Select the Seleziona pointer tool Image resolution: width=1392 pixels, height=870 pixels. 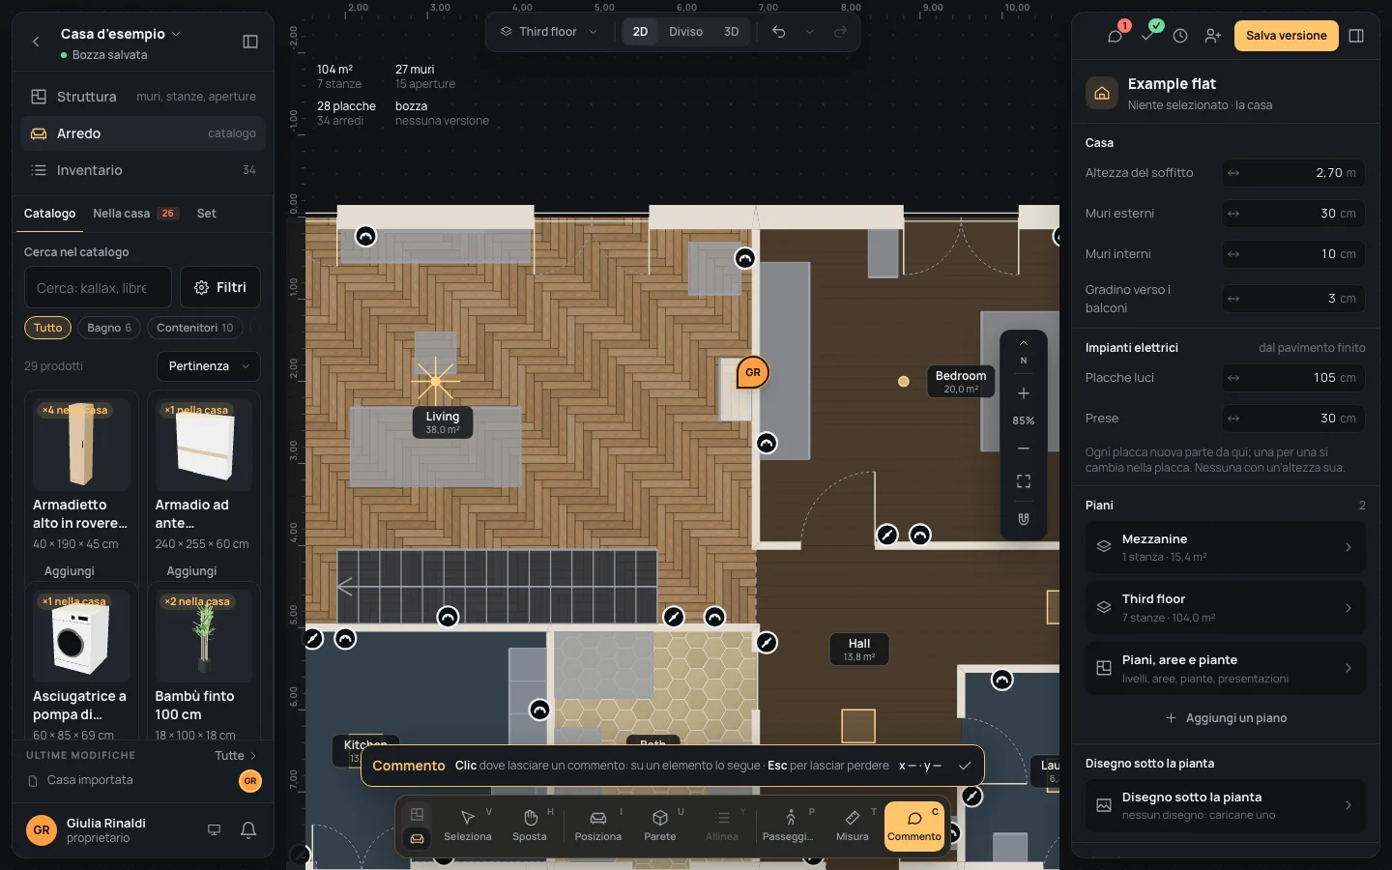pos(468,826)
